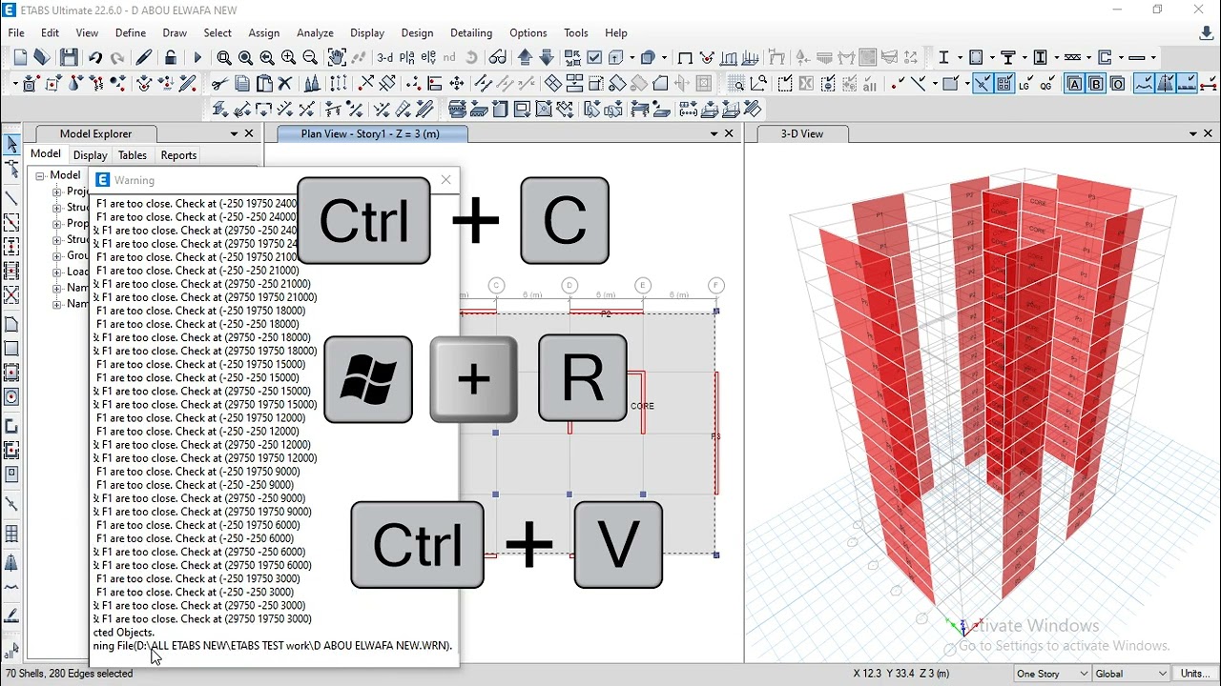Switch to the Tables tab
The width and height of the screenshot is (1221, 686).
133,155
